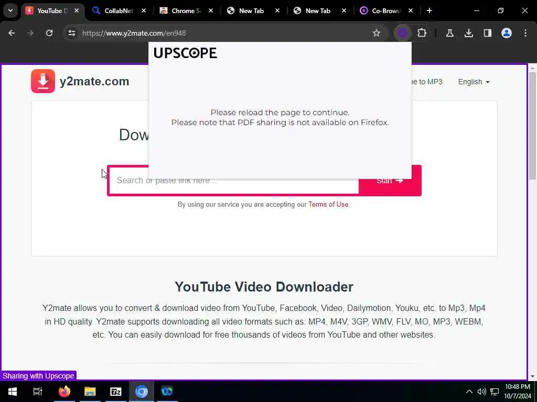Click the Search or paste link field
Viewport: 537px width, 402px height.
click(233, 181)
